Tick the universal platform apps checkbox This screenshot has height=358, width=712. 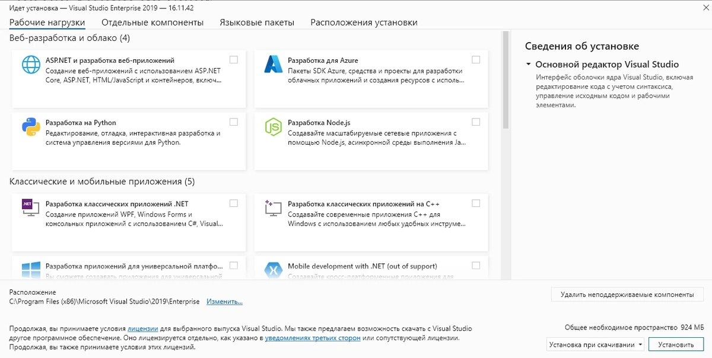point(234,266)
